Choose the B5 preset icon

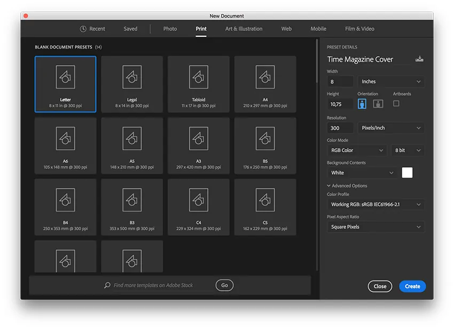coord(265,139)
